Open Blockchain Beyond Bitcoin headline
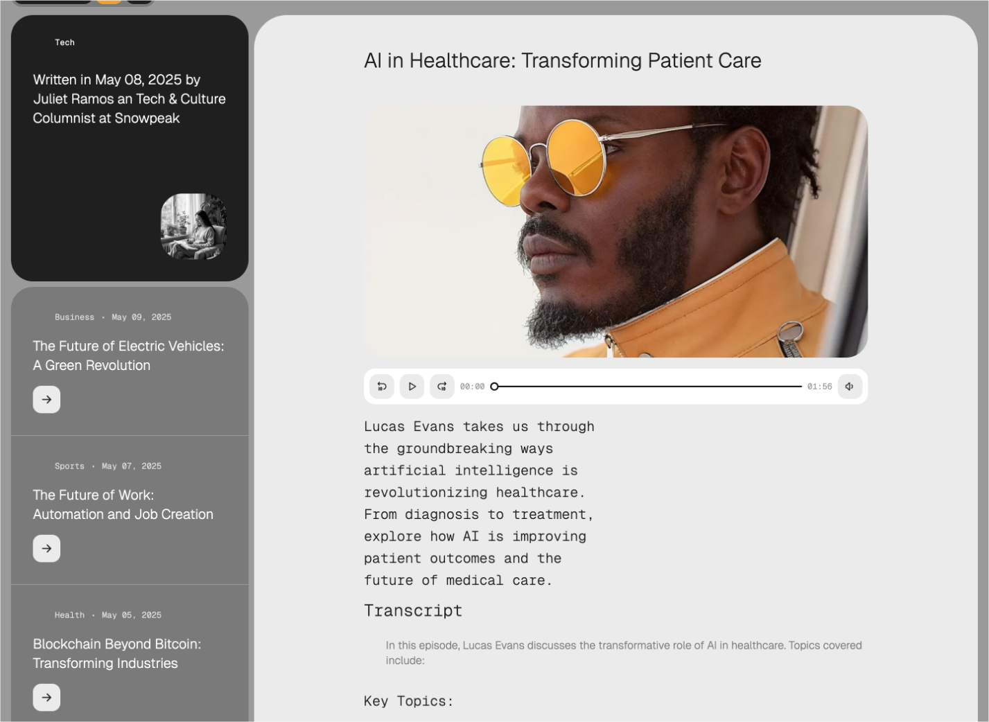 coord(116,653)
